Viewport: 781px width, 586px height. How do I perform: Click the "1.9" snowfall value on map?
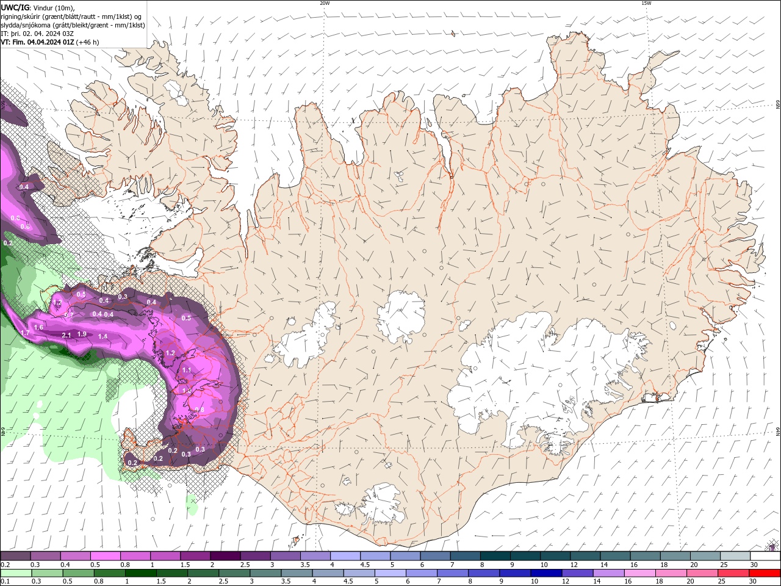click(x=82, y=335)
